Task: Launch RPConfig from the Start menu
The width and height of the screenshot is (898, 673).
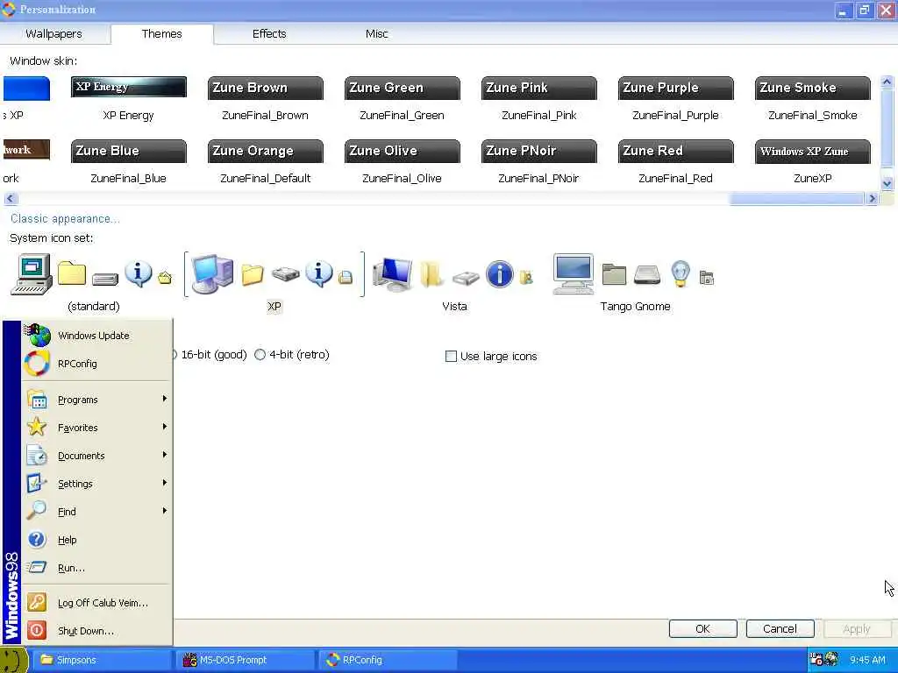Action: tap(97, 364)
